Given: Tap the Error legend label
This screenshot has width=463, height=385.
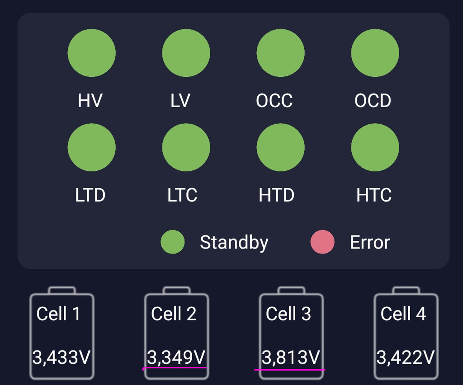Looking at the screenshot, I should point(370,243).
